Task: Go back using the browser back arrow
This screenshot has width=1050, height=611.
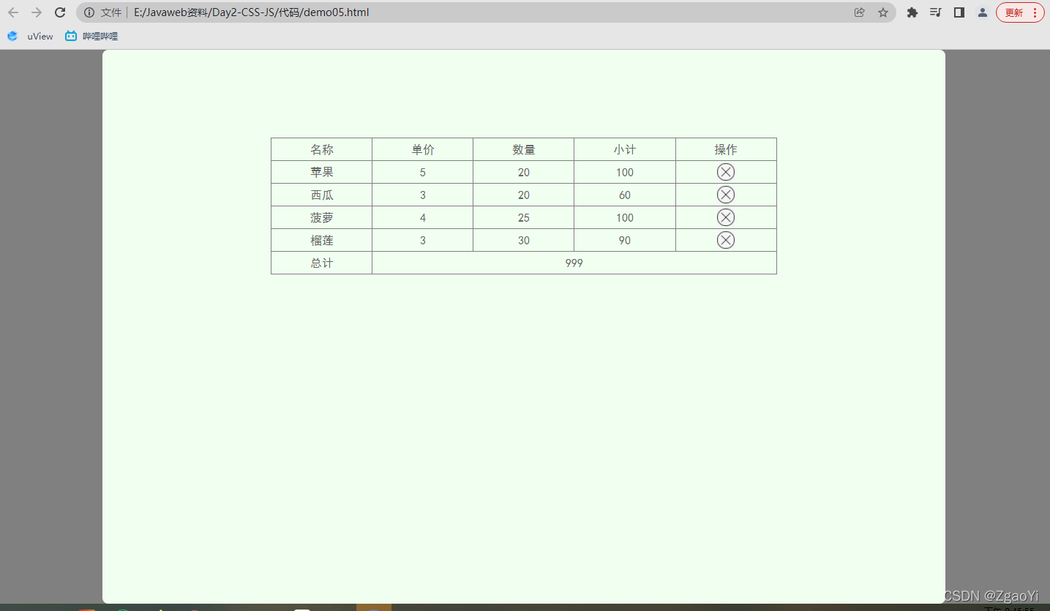Action: [13, 12]
